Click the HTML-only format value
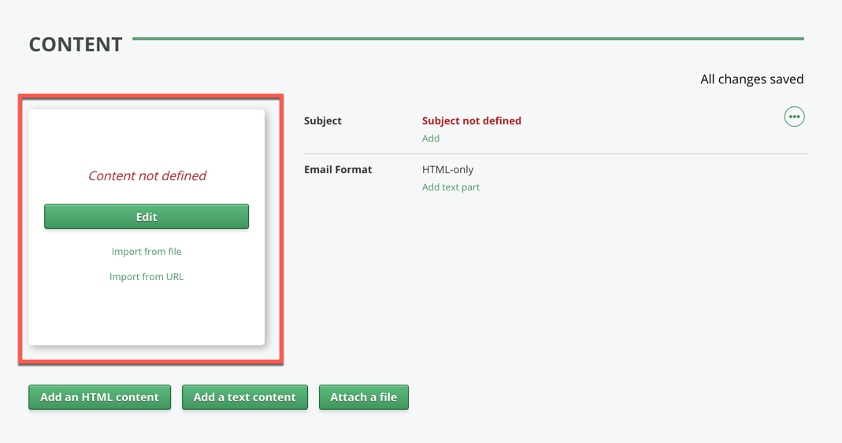 click(447, 170)
